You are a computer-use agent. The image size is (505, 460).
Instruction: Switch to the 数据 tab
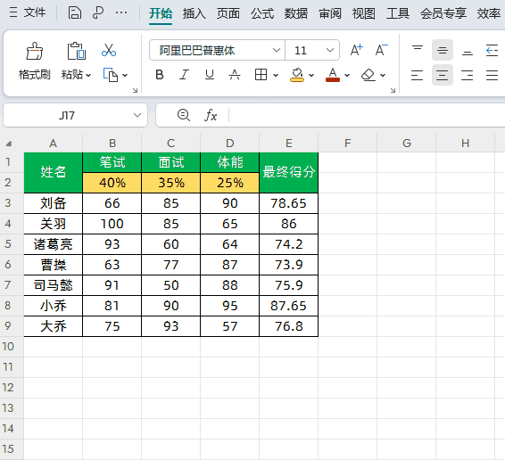[x=296, y=13]
